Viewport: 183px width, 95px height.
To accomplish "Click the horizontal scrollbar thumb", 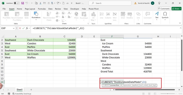I will (145, 90).
